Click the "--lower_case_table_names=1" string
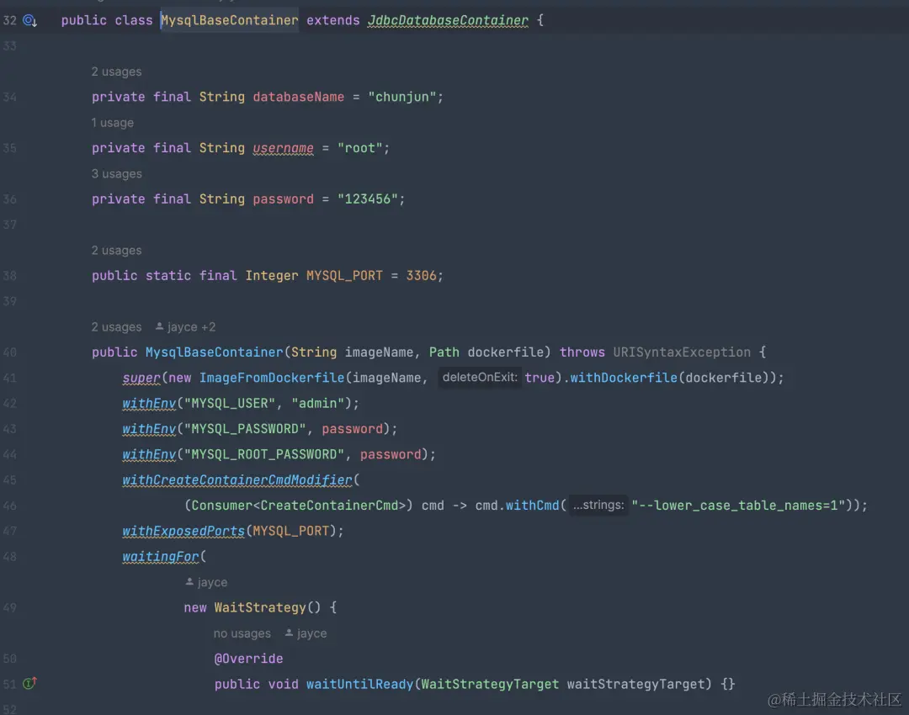Viewport: 909px width, 715px height. tap(738, 506)
